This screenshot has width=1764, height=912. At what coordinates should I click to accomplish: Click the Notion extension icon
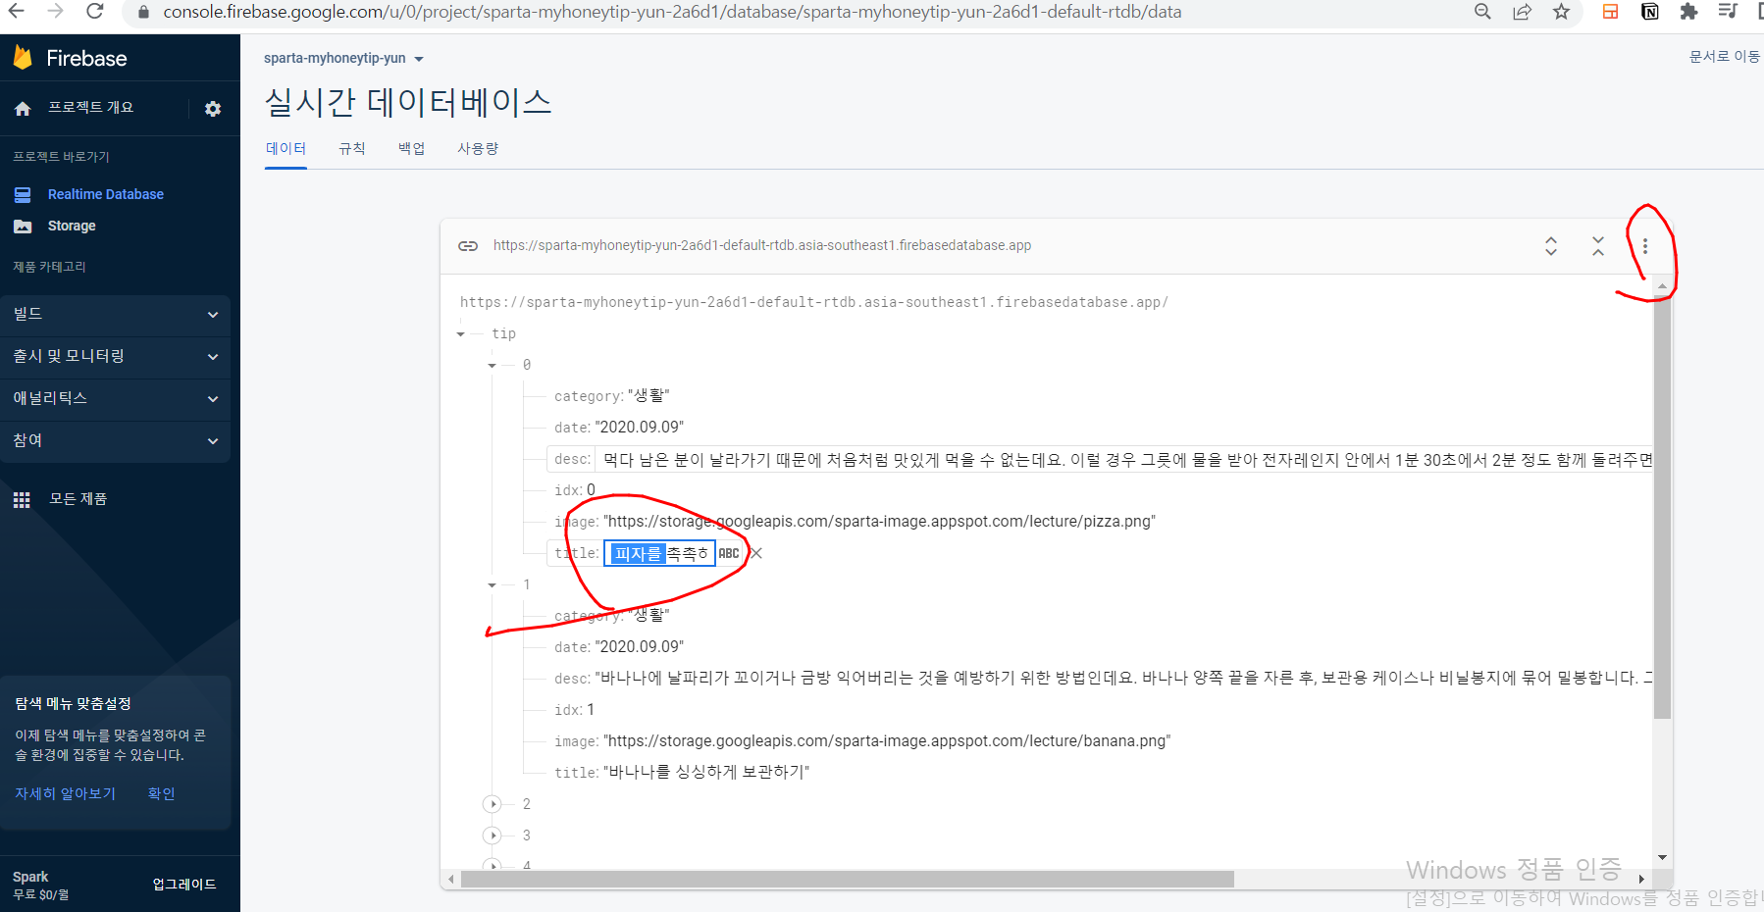[x=1650, y=12]
